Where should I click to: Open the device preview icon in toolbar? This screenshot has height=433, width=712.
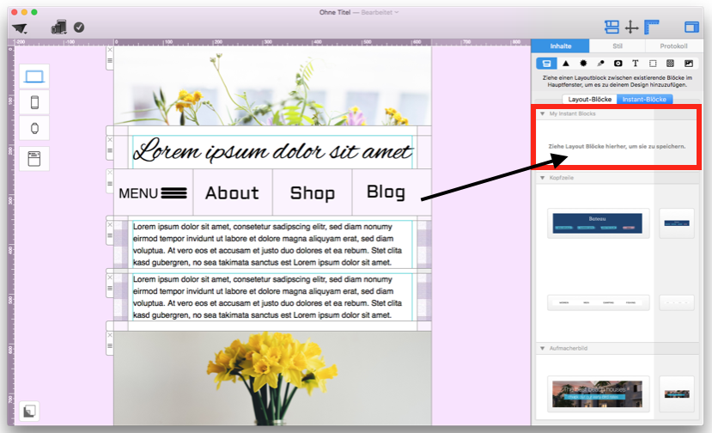(59, 27)
